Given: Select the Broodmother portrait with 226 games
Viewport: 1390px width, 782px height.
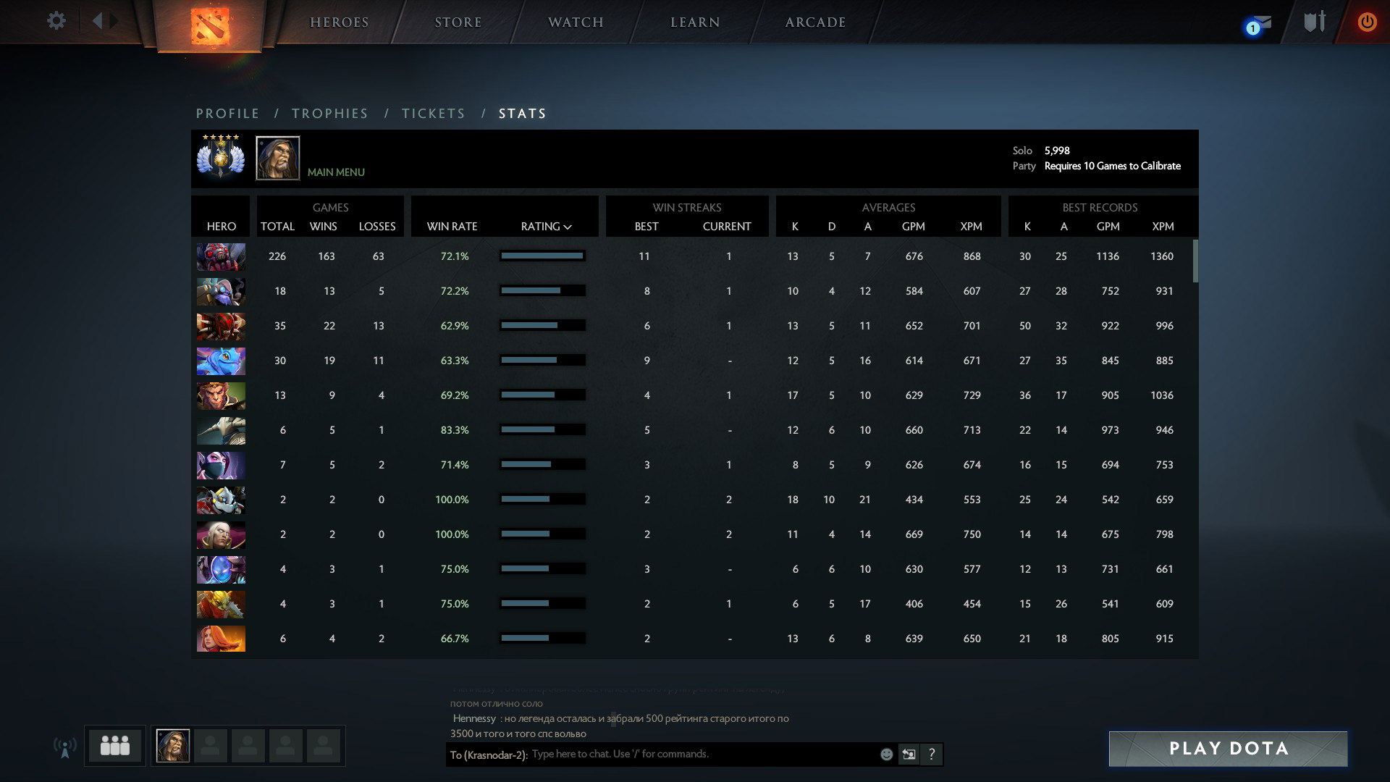Looking at the screenshot, I should (221, 256).
